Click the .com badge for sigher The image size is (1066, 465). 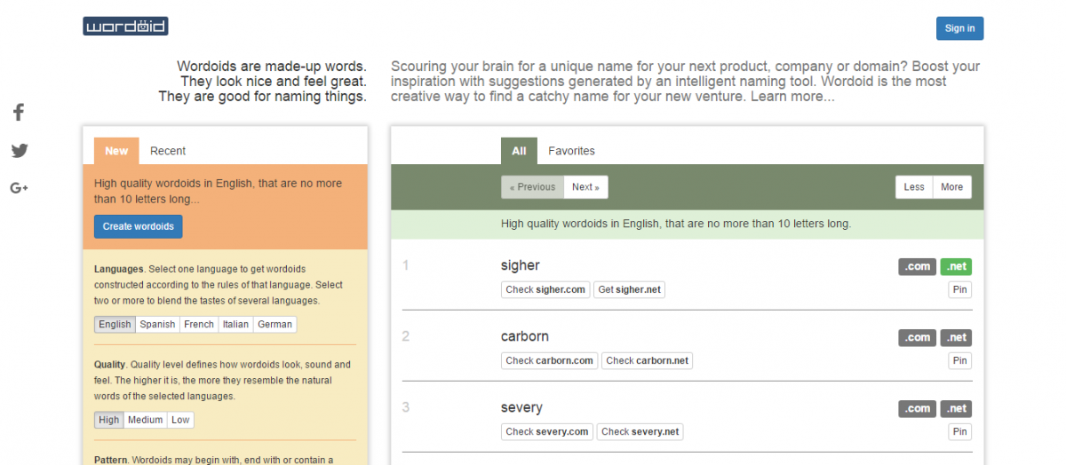918,266
